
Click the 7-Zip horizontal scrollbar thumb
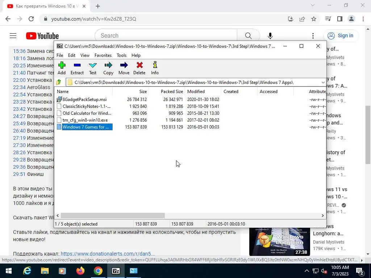(x=113, y=216)
